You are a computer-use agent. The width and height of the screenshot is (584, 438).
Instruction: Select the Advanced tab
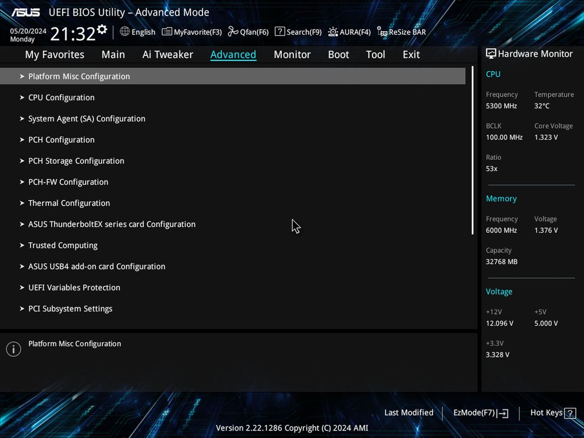point(233,55)
